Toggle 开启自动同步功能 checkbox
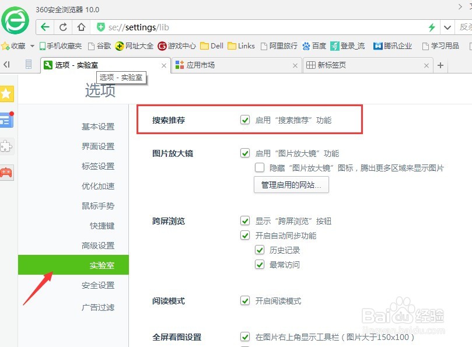The height and width of the screenshot is (347, 472). coord(245,236)
